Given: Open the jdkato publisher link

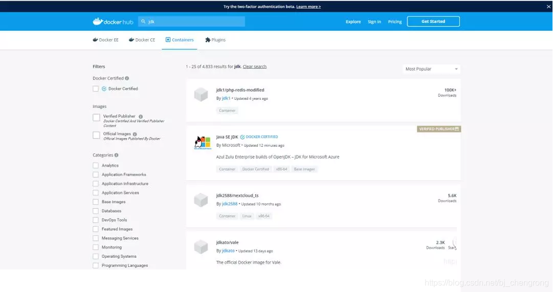Looking at the screenshot, I should pyautogui.click(x=228, y=251).
